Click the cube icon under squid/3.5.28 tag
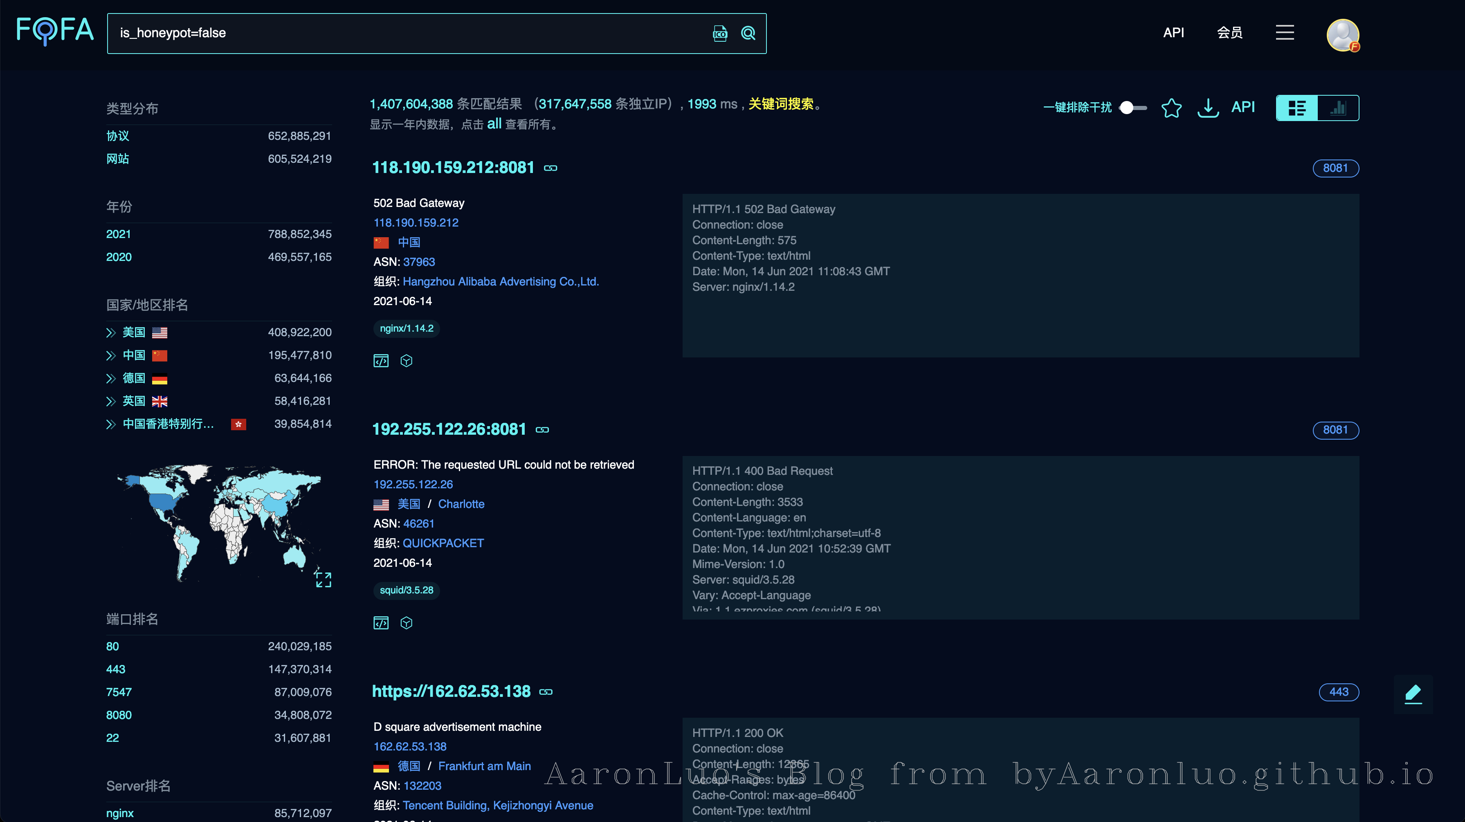This screenshot has width=1465, height=822. (406, 623)
